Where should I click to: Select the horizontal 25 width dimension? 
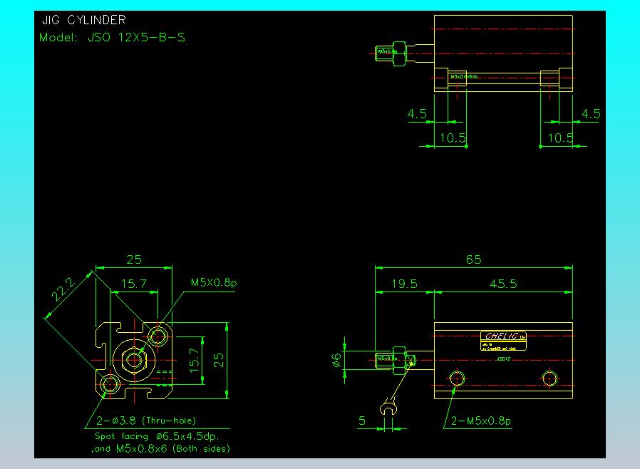(134, 259)
